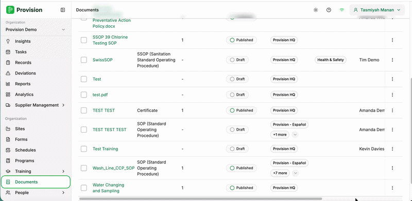
Task: Go to Analytics in sidebar
Action: point(24,95)
